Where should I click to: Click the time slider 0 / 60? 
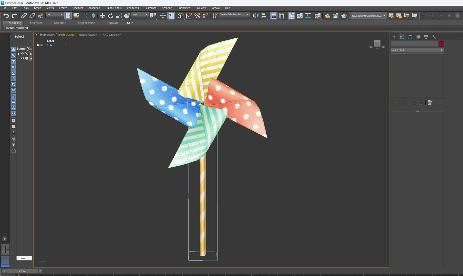(x=22, y=271)
